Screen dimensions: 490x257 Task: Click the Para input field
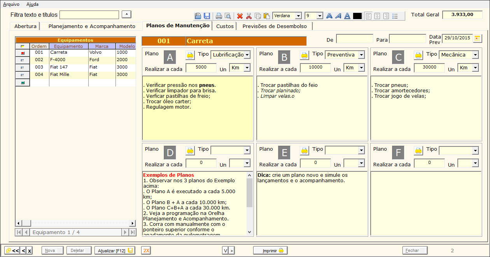coord(408,39)
